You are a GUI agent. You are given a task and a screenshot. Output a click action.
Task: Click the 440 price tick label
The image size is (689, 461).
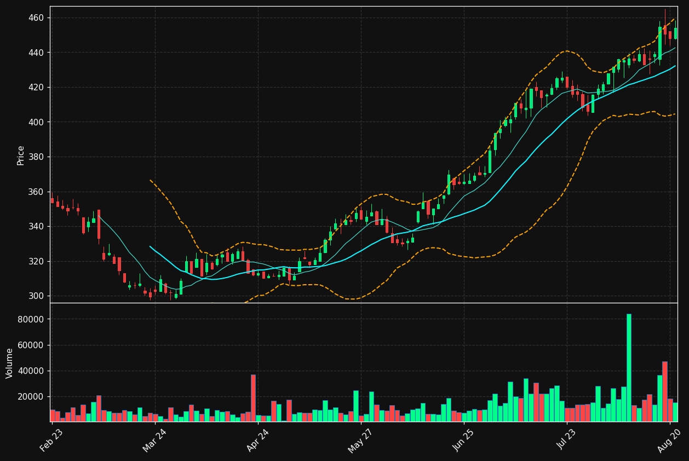coord(37,53)
